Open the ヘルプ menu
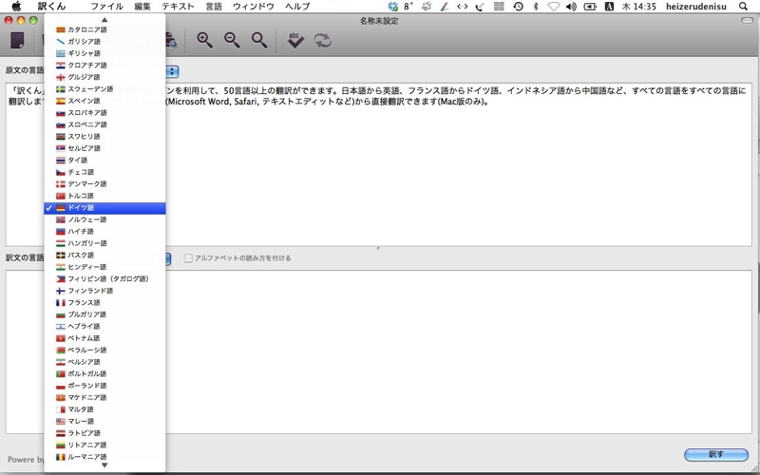760x475 pixels. click(297, 7)
